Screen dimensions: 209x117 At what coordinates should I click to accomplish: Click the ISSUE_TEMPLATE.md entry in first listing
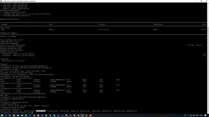point(57,80)
